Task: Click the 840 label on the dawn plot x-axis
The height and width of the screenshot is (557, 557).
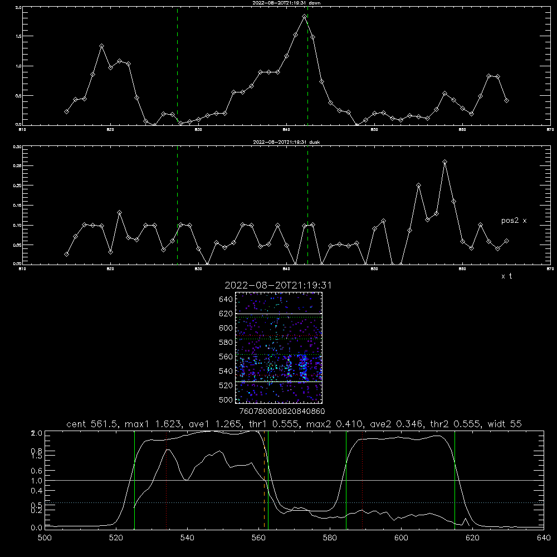Action: point(286,130)
